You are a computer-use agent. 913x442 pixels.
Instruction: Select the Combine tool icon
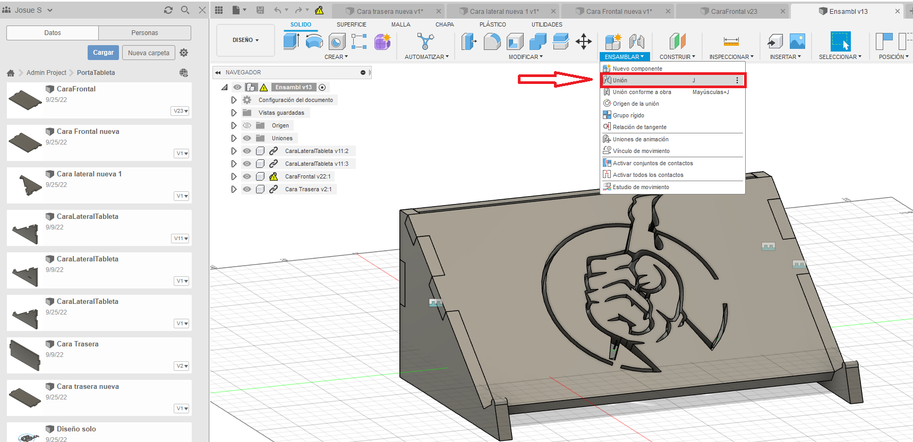point(538,41)
